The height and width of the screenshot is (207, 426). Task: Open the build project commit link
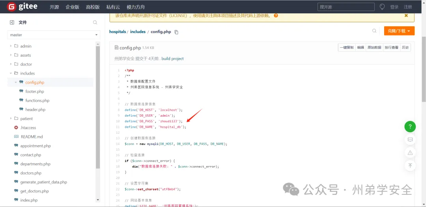click(x=172, y=59)
